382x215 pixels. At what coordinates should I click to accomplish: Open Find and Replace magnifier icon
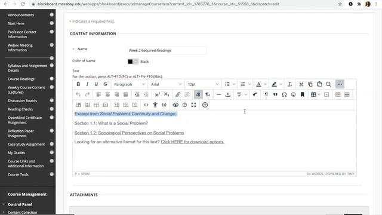328,84
